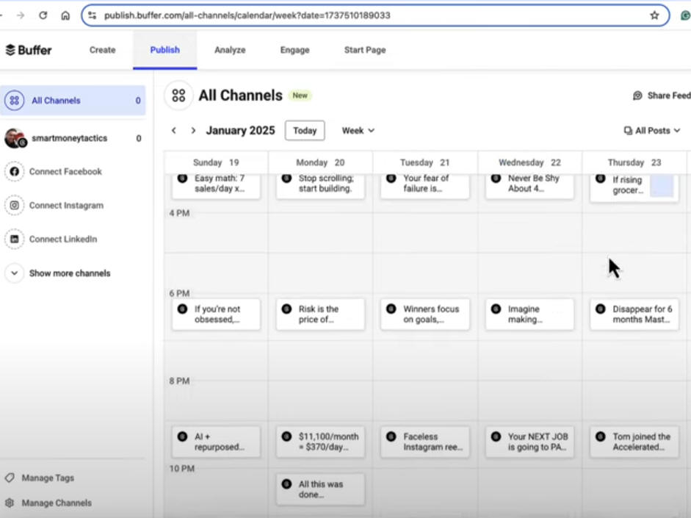Click the Sunday 19 column header

point(216,162)
